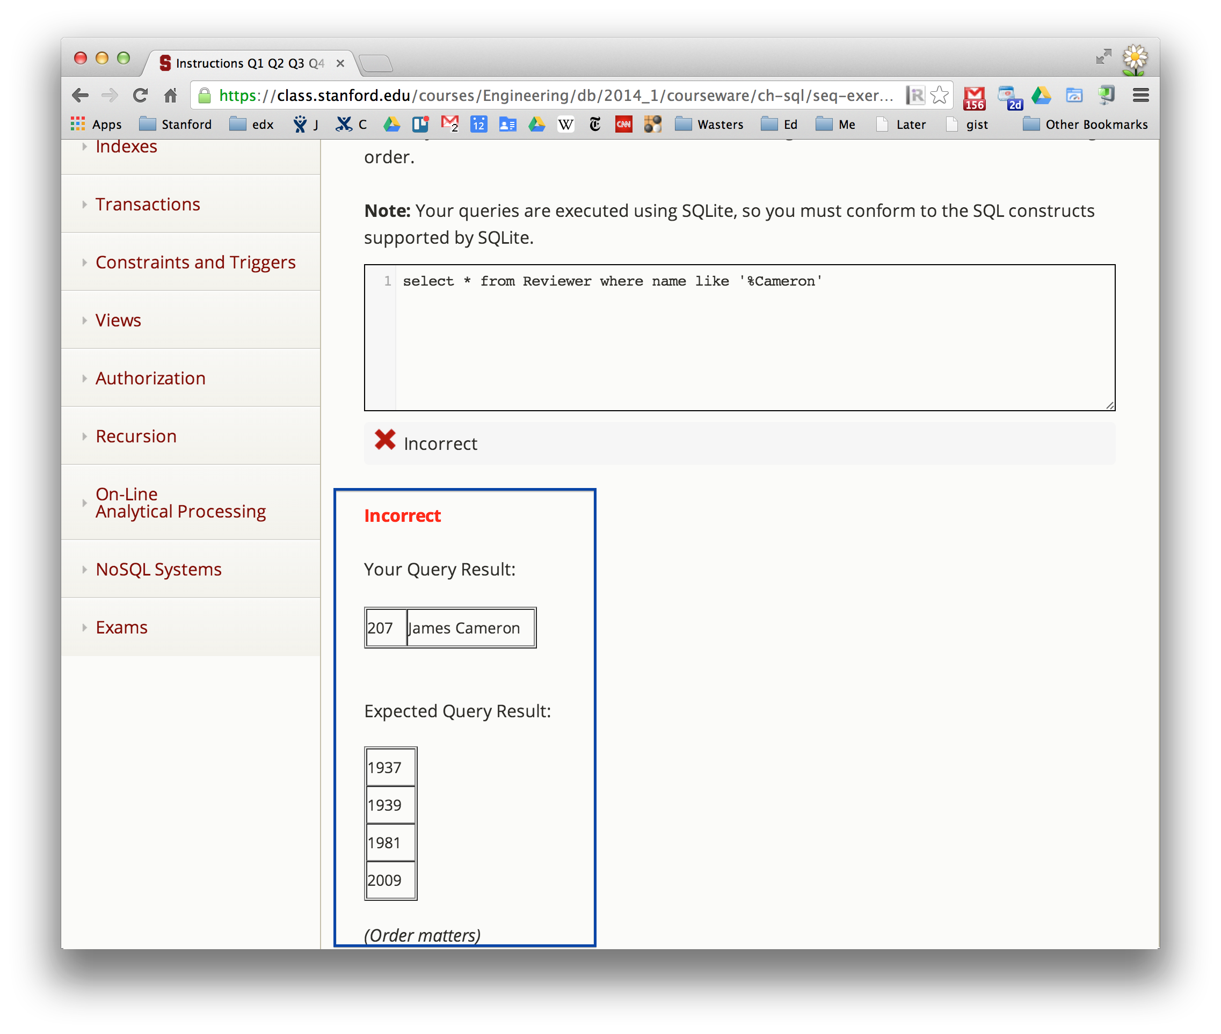Open Other Bookmarks folder

click(x=1086, y=124)
